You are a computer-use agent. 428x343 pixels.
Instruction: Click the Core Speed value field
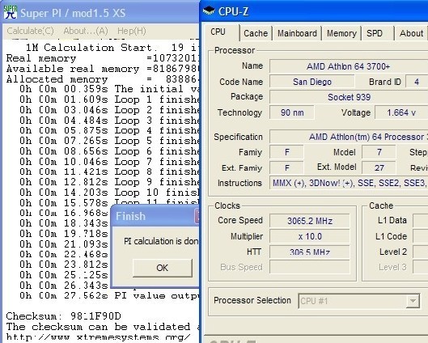310,221
